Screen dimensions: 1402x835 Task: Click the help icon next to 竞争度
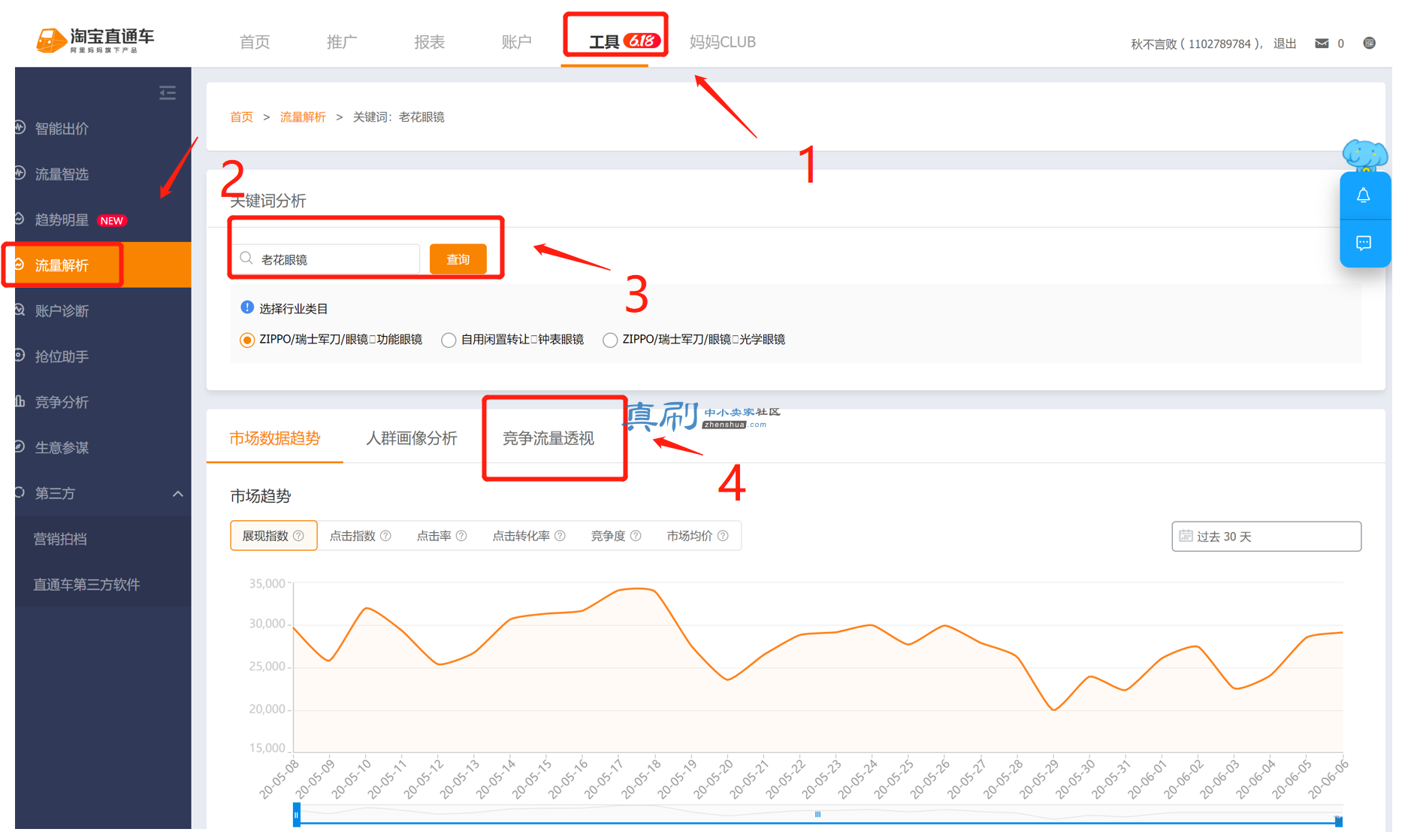pos(636,536)
